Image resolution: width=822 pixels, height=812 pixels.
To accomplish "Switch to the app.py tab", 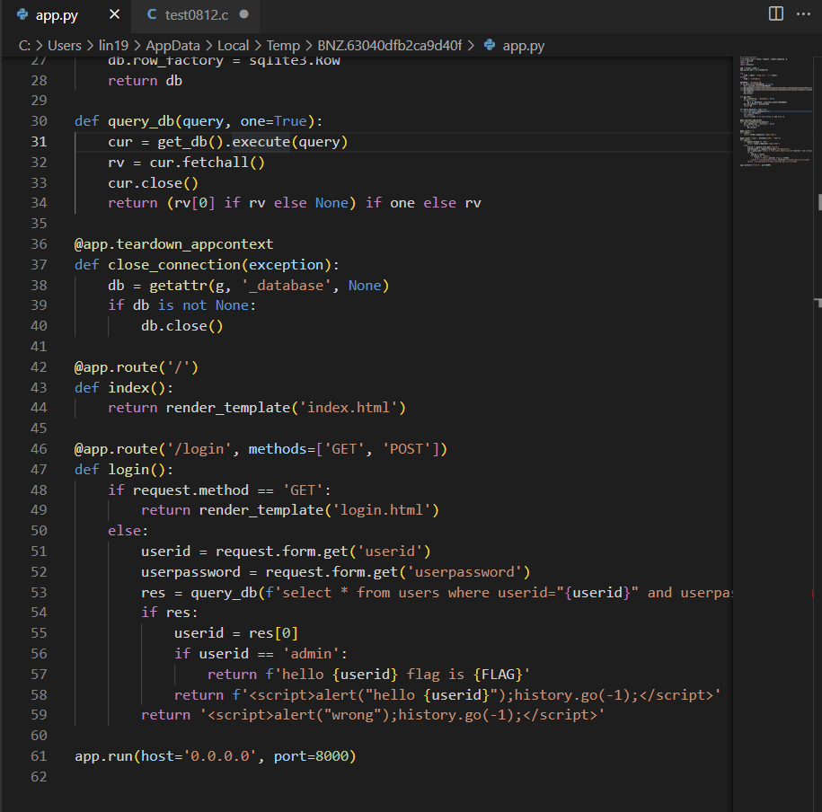I will click(x=57, y=15).
